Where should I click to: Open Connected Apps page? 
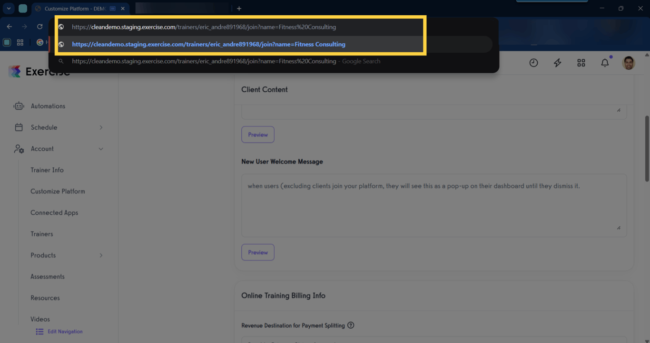click(54, 213)
